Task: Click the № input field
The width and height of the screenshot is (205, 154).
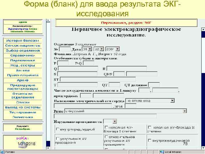Action: (65, 49)
